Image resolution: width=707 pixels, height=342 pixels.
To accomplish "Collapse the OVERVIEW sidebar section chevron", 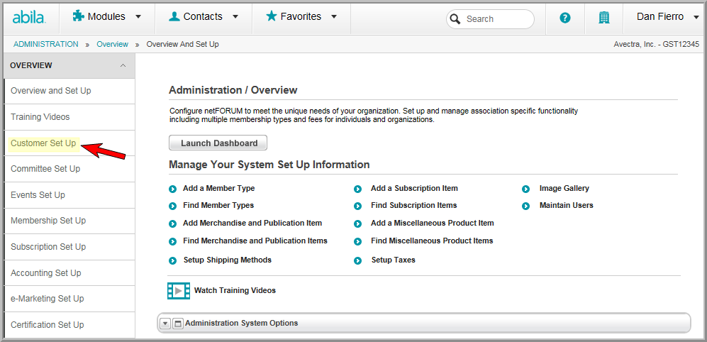I will (x=123, y=65).
